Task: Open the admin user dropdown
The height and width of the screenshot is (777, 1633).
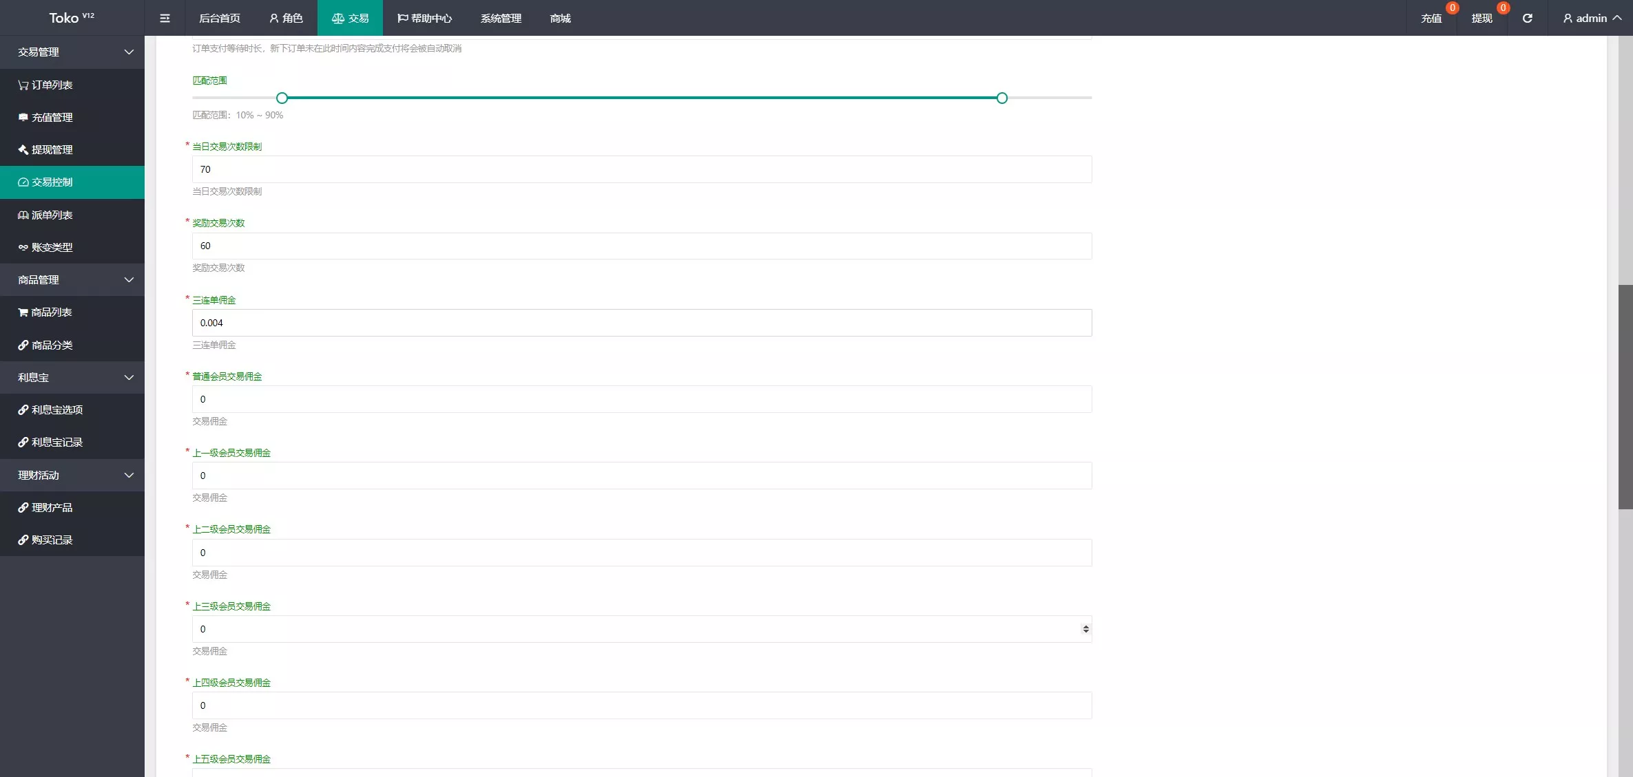Action: point(1591,18)
